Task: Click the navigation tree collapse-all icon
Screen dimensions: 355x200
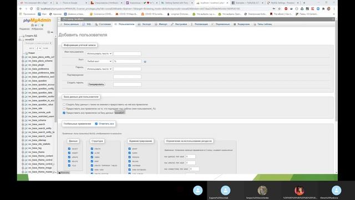Action: click(x=48, y=32)
